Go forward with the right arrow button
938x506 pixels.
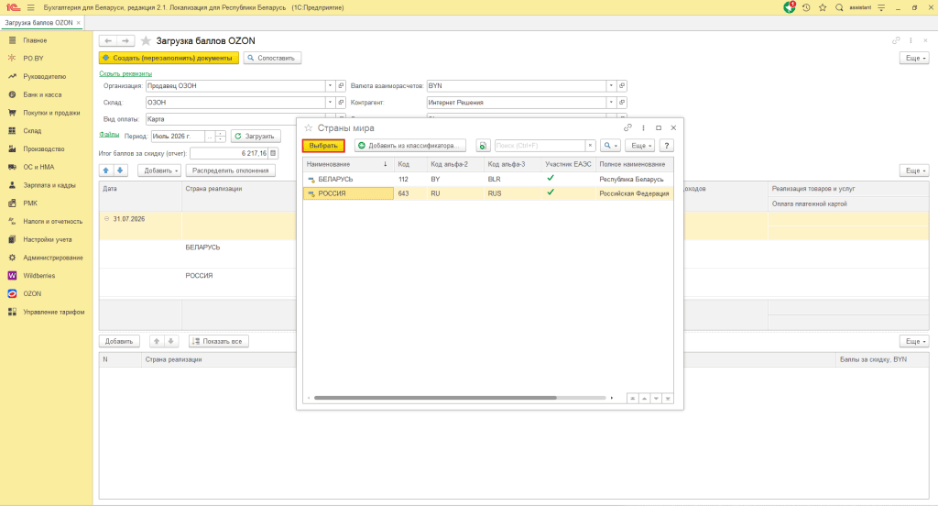(125, 40)
